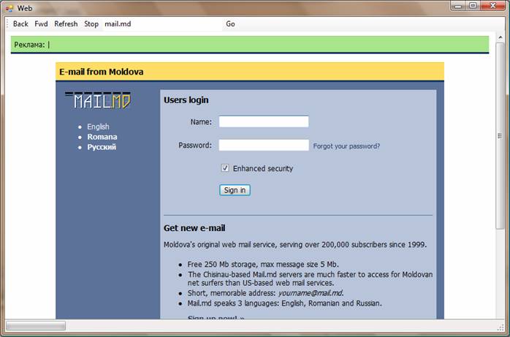This screenshot has width=510, height=337.
Task: Switch language to Русский
Action: [x=102, y=147]
